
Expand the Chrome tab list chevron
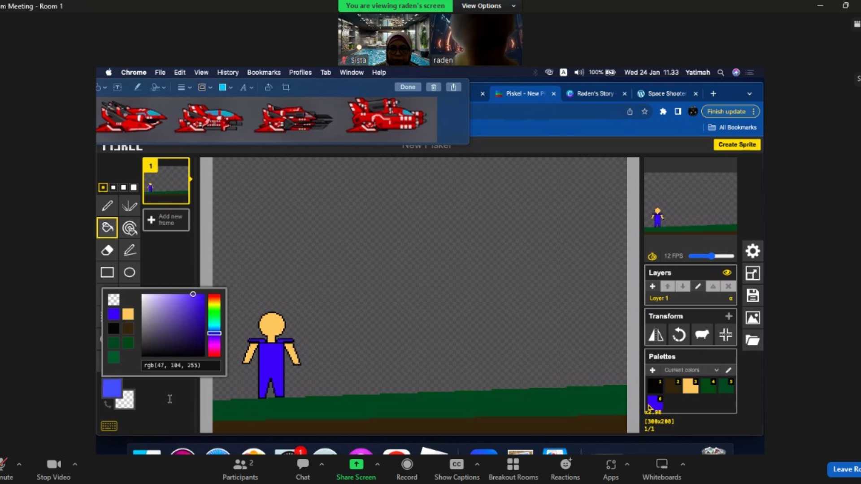[x=749, y=94]
